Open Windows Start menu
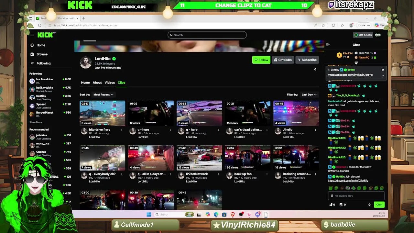 pyautogui.click(x=149, y=215)
